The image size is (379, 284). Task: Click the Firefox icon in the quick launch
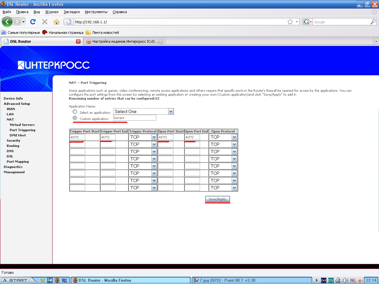pyautogui.click(x=57, y=280)
